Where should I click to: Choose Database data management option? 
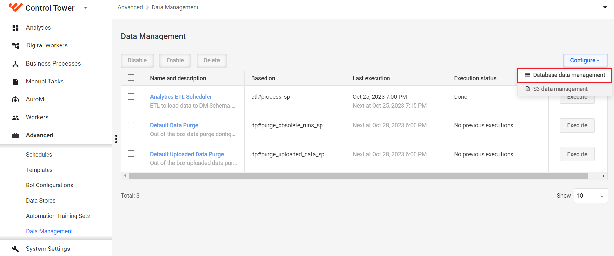coord(565,75)
